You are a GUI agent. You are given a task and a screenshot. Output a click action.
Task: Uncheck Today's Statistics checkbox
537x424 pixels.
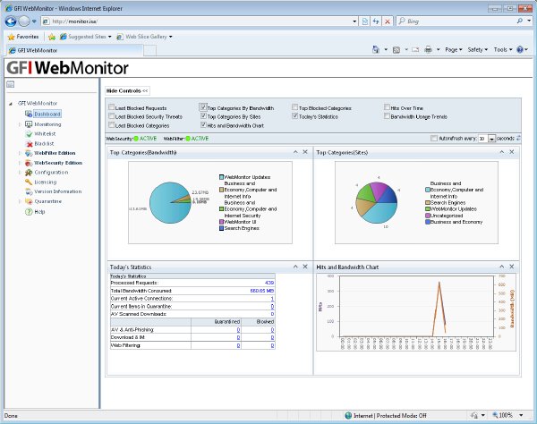pyautogui.click(x=294, y=116)
